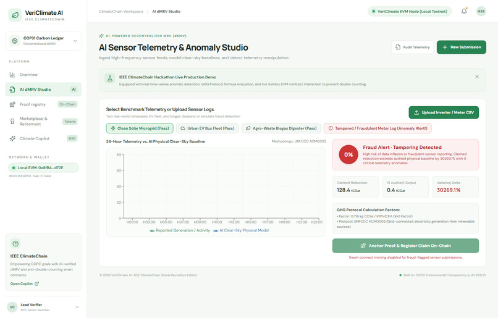Click the lightning icon on Clean Solar Microgrid
This screenshot has width=498, height=318.
click(113, 128)
